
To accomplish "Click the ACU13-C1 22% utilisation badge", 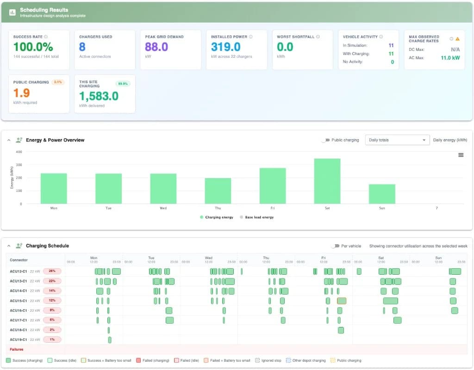I will pos(52,281).
